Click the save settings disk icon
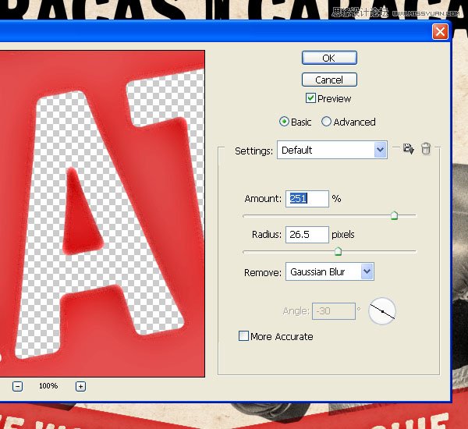The image size is (468, 429). pyautogui.click(x=408, y=148)
